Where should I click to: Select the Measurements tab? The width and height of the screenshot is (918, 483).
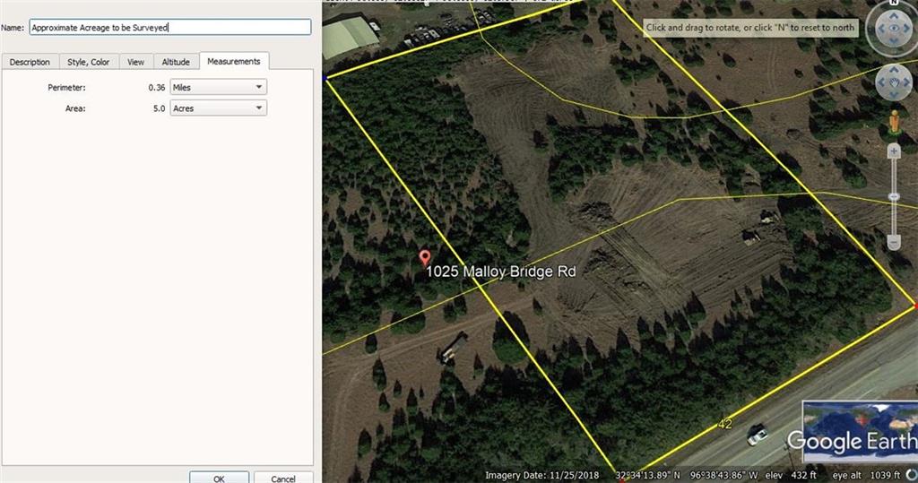(x=234, y=61)
